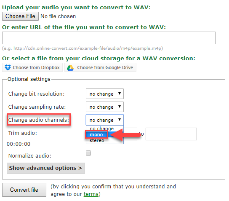Image resolution: width=229 pixels, height=201 pixels.
Task: Click the bit resolution dropdown arrow
Action: click(120, 94)
